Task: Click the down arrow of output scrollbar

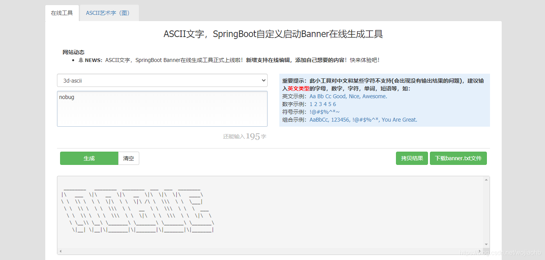Action: (486, 244)
